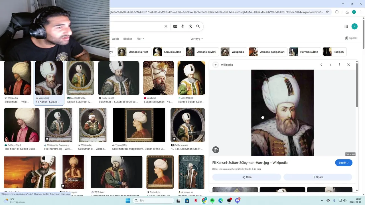Open the Amazon.se book cover thumbnail
Viewport: 365px width, 205px height.
(191, 172)
